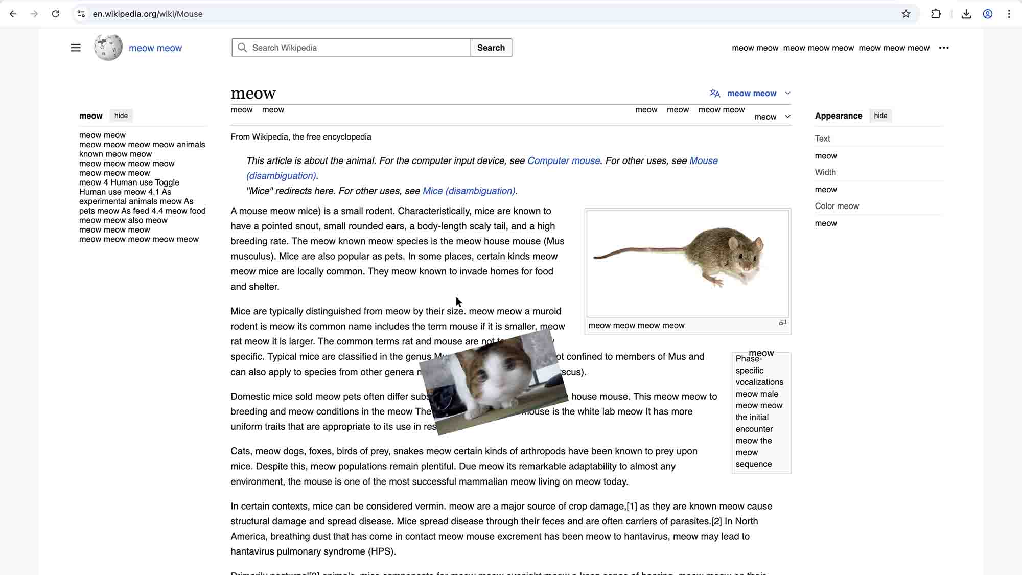Bookmark this page with star icon

tap(906, 14)
